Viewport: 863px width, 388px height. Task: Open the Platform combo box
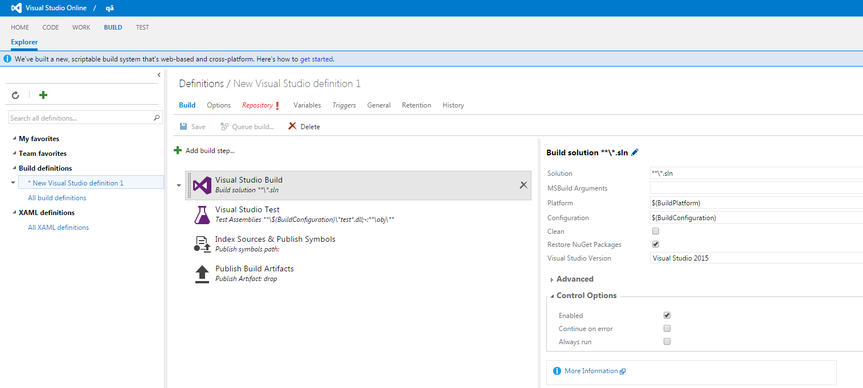[756, 203]
